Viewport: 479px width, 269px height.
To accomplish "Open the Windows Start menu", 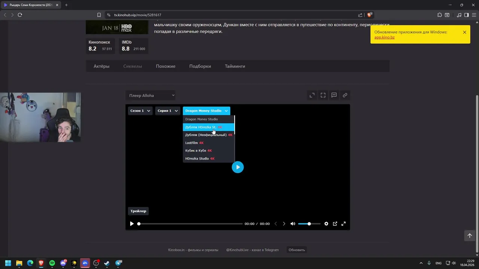I will click(8, 263).
